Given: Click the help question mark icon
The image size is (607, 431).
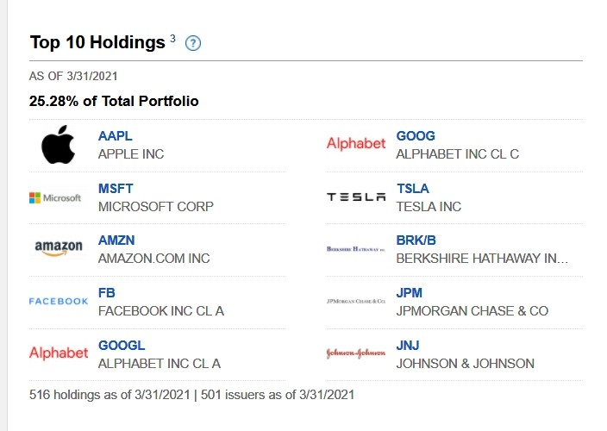Looking at the screenshot, I should [193, 43].
